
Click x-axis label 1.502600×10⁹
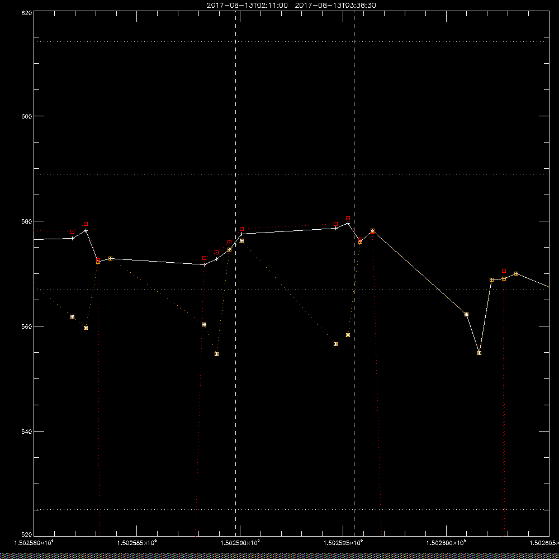(446, 543)
